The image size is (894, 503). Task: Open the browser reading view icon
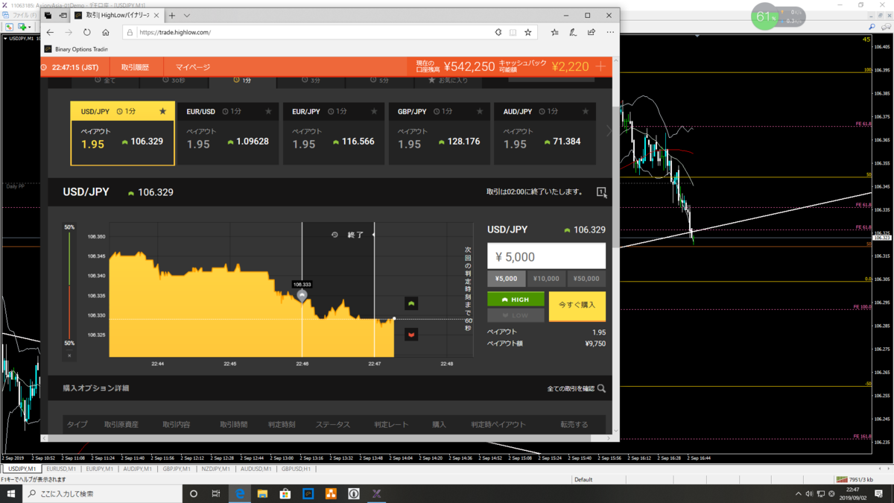pos(513,33)
